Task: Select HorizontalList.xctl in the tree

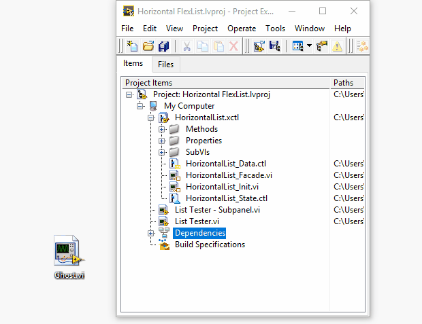Action: pyautogui.click(x=207, y=118)
